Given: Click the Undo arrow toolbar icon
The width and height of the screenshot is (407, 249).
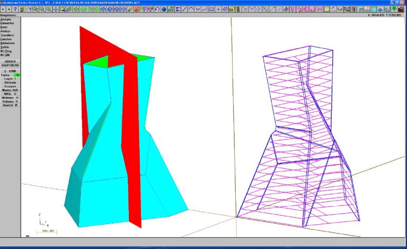Looking at the screenshot, I should coord(156,9).
